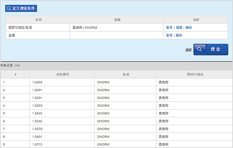233x148 pixels.
Task: Select material number 1.0401
Action: [37, 90]
